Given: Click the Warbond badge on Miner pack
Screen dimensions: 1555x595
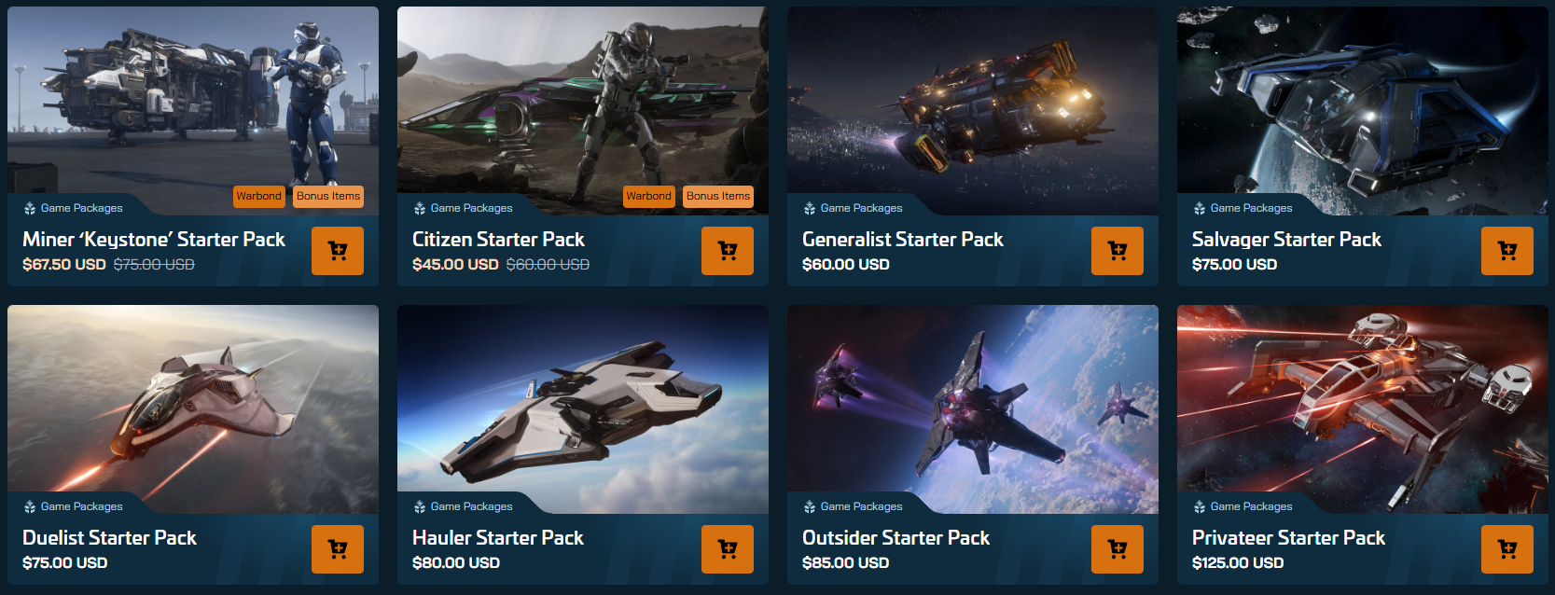Looking at the screenshot, I should click(x=258, y=196).
